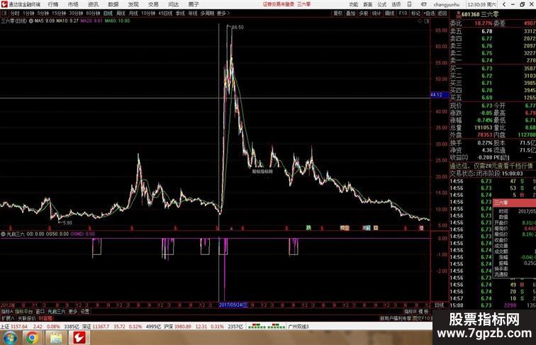
Task: Open the 通达信 taskbar icon
Action: [79, 338]
